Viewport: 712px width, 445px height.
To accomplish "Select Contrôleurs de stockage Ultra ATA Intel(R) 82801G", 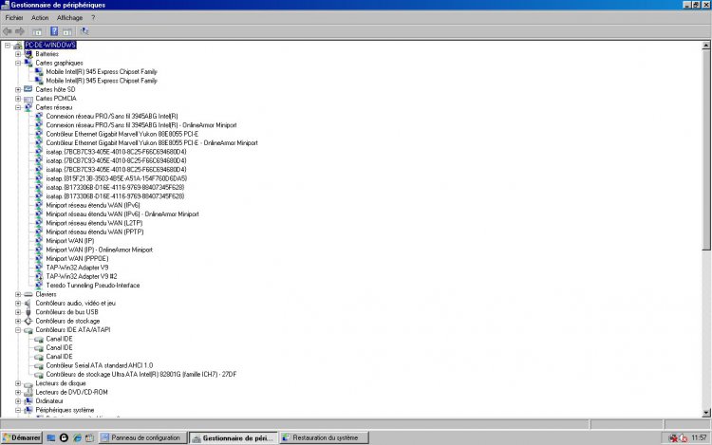I will tap(141, 374).
